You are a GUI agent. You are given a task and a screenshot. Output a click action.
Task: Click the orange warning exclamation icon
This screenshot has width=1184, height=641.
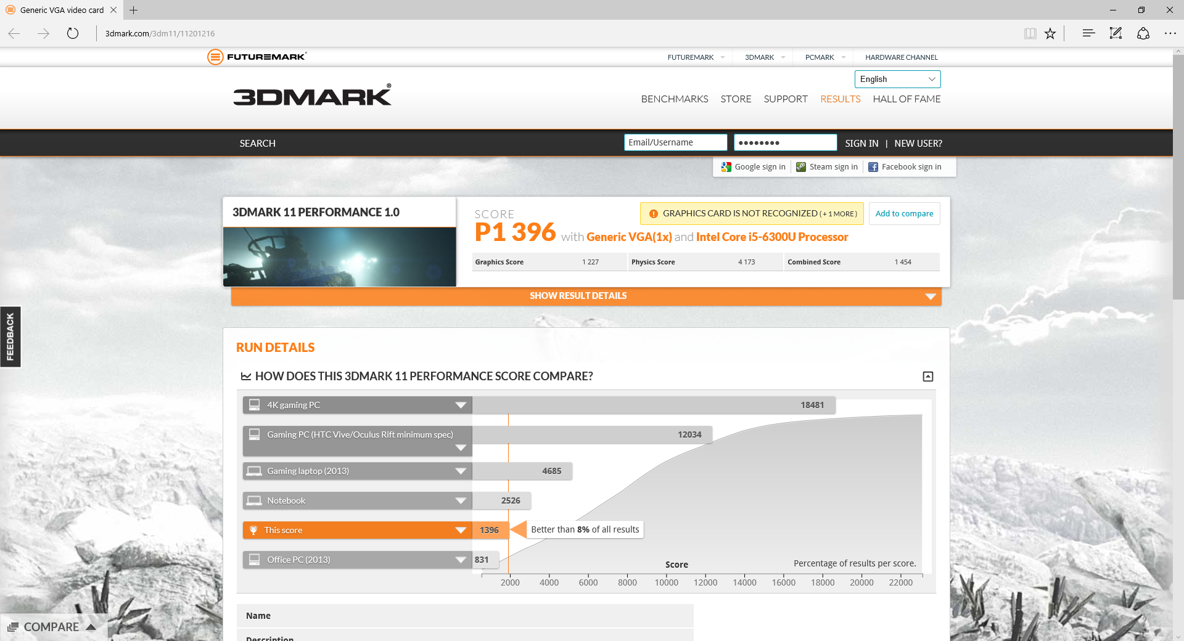point(654,214)
